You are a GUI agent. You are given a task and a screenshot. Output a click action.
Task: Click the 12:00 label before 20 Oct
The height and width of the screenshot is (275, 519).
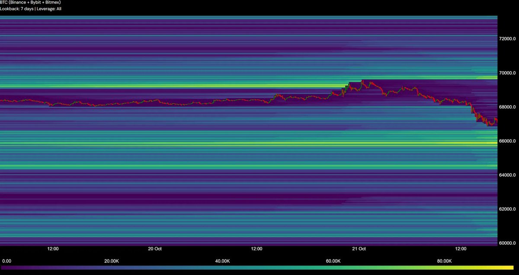point(53,249)
